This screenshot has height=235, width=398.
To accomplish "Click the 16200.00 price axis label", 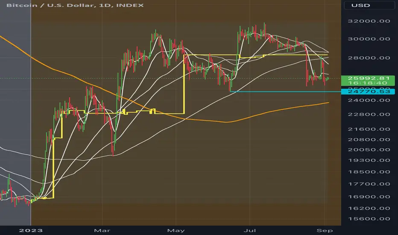I will [x=369, y=209].
